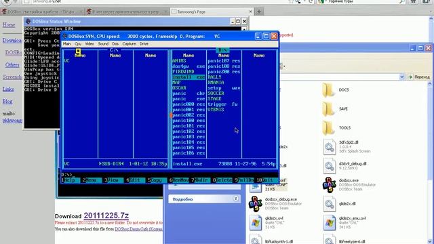
Task: Open the Capture menu in DOSBox
Action: [x=129, y=44]
